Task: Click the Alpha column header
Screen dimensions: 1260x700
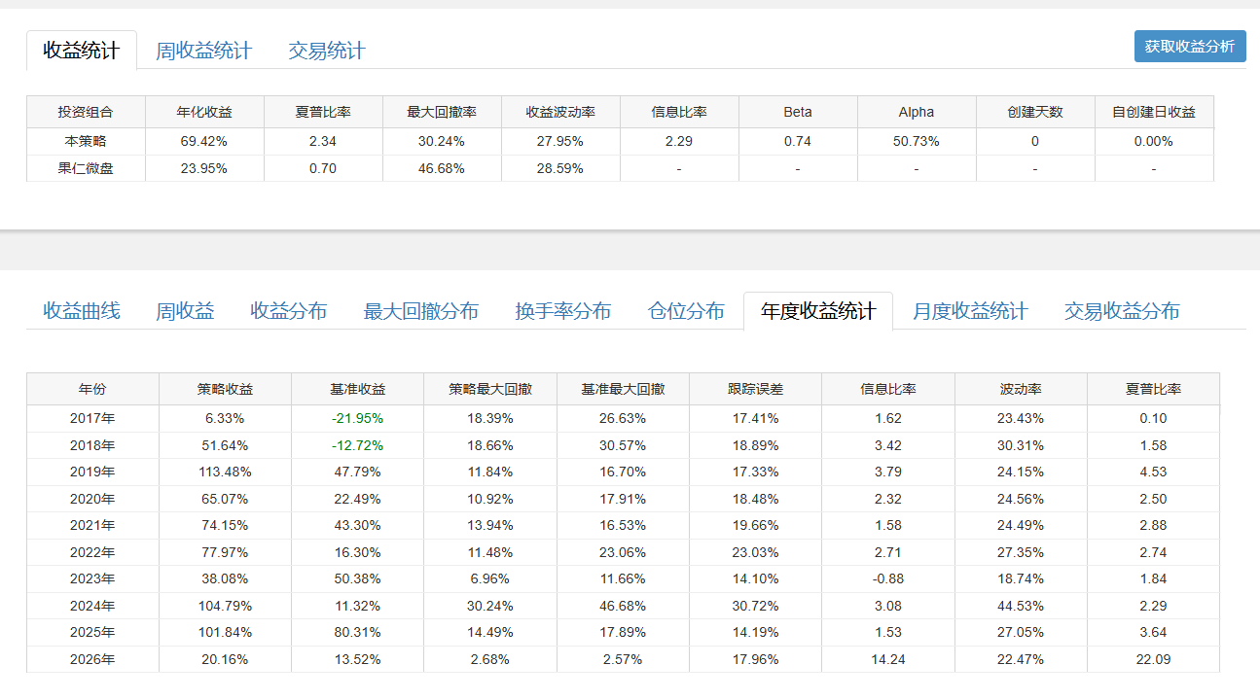Action: [917, 112]
